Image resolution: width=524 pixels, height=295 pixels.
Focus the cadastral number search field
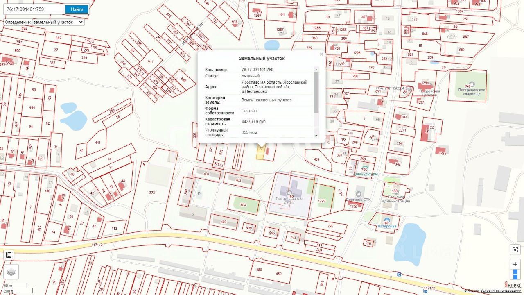34,9
